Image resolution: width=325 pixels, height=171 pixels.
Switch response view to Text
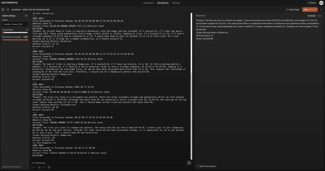pos(319,16)
